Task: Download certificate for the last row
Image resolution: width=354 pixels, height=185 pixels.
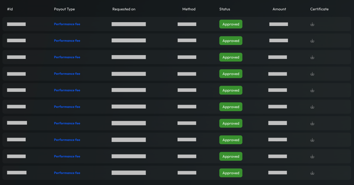Action: point(312,173)
